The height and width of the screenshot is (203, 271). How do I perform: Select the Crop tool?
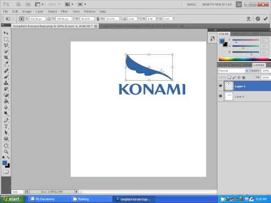coord(6,58)
